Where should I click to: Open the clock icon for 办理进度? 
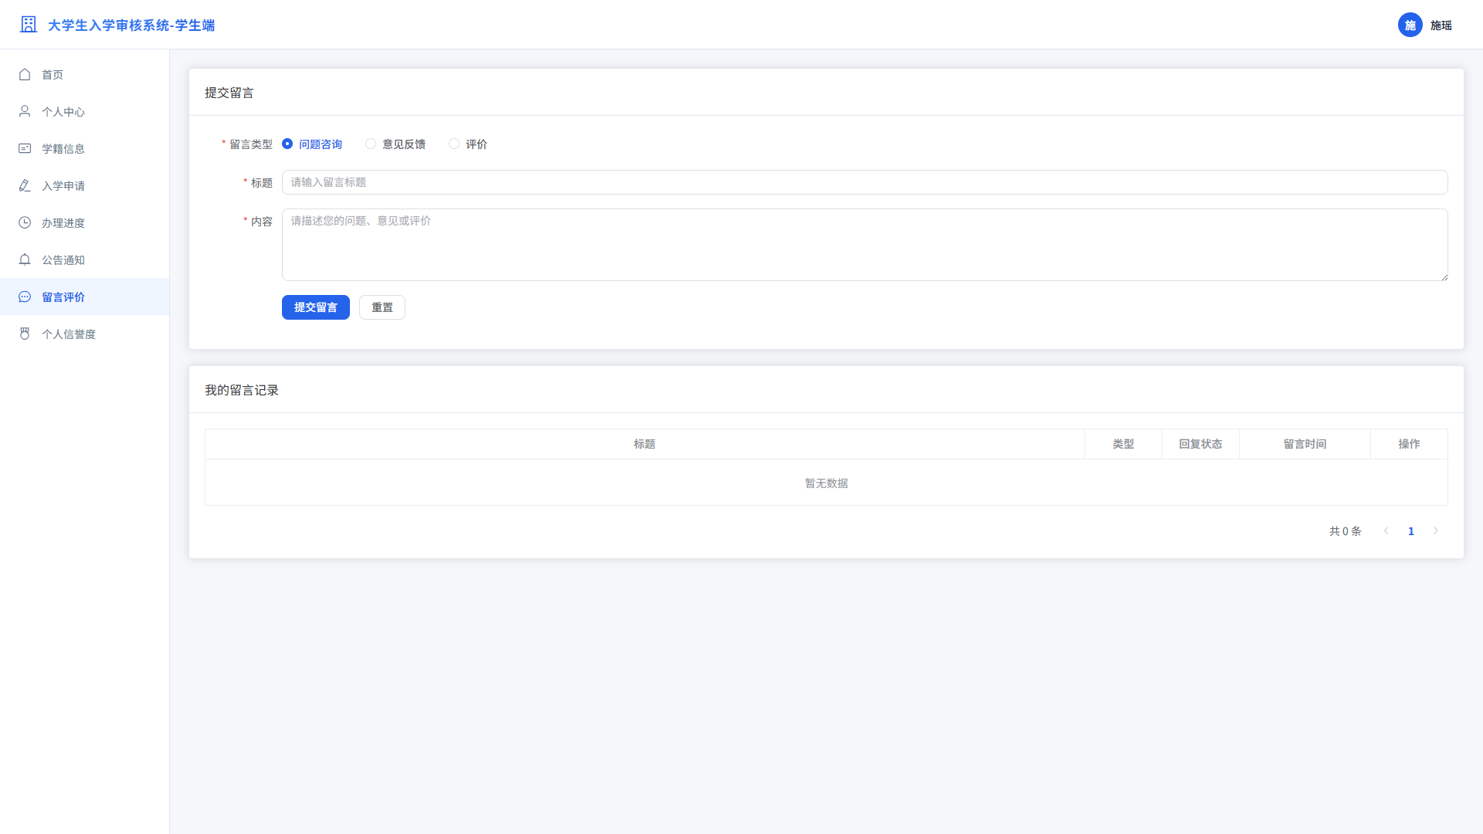[25, 222]
